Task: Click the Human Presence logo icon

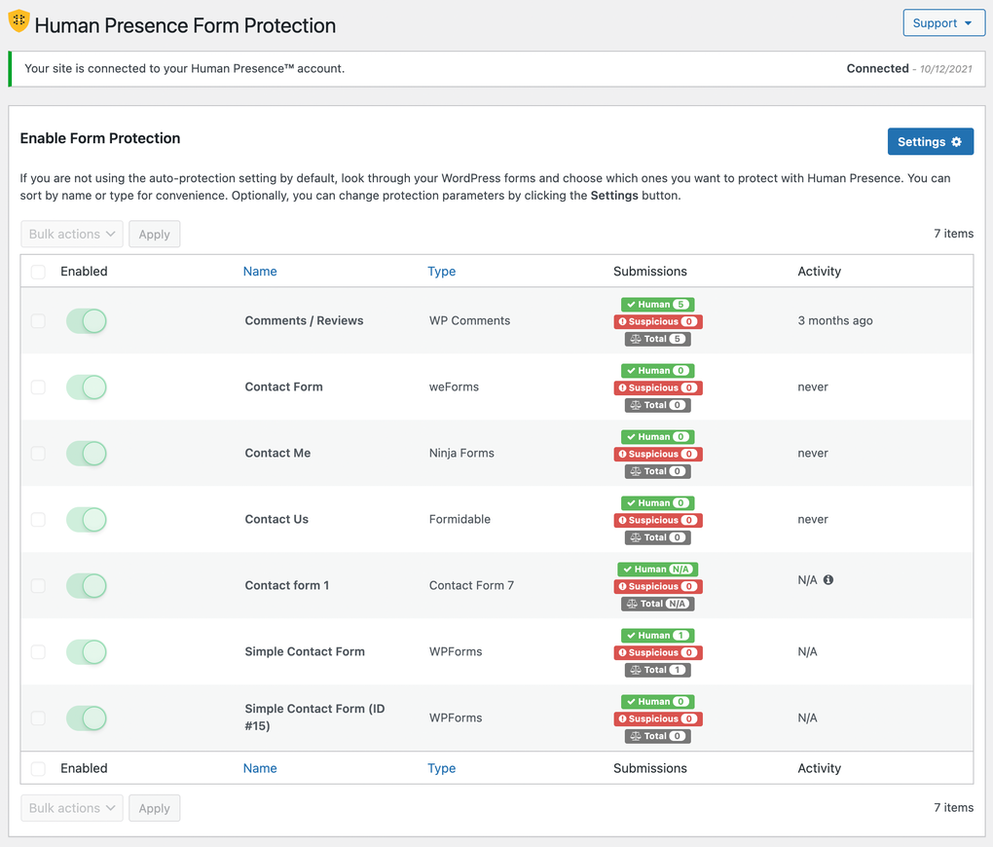Action: pos(18,19)
